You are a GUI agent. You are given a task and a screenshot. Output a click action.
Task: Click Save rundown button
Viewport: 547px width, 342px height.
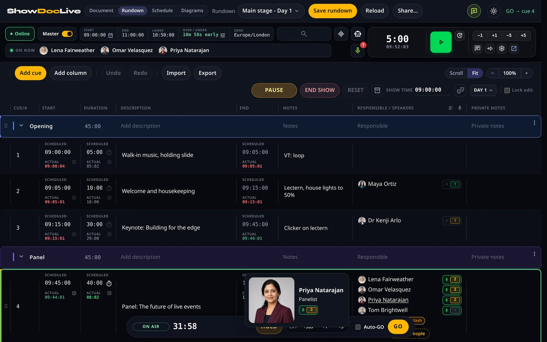[x=332, y=11]
